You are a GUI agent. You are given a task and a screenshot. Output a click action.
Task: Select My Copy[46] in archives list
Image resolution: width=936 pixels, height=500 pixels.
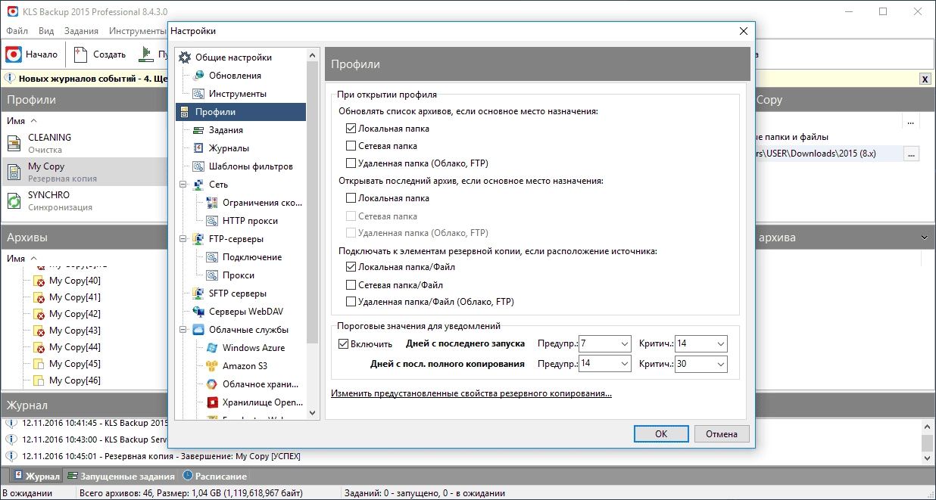[75, 380]
